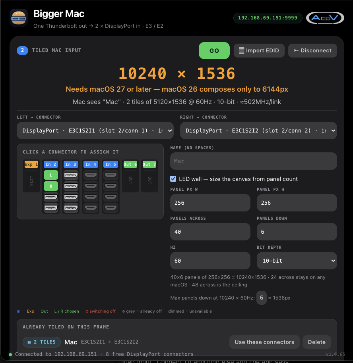Viewport: 353px width, 363px height.
Task: Click the In 2 slot header
Action: pos(51,164)
